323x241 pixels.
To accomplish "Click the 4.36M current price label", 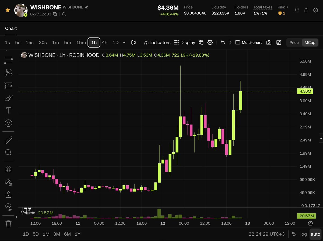I will tap(305, 91).
